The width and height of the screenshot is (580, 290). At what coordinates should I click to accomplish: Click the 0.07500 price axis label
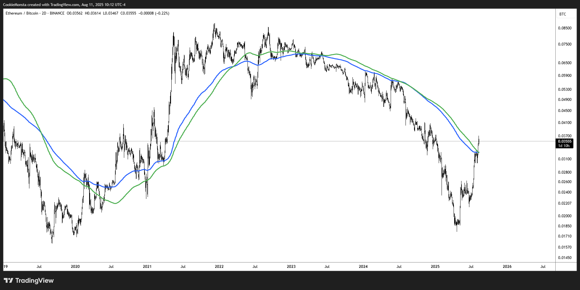565,44
